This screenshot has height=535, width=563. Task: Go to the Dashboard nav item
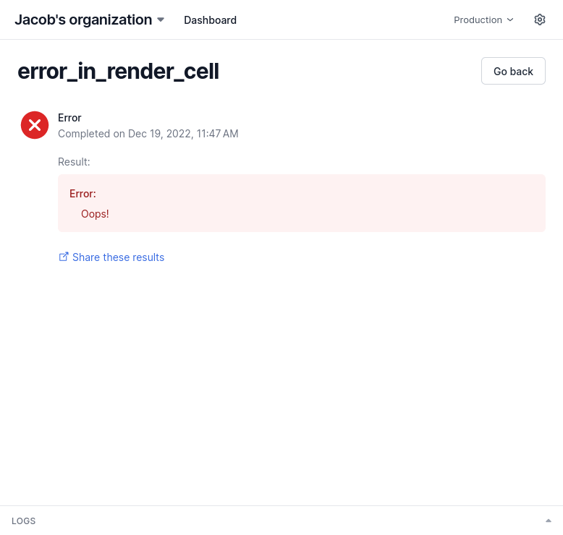click(x=210, y=20)
